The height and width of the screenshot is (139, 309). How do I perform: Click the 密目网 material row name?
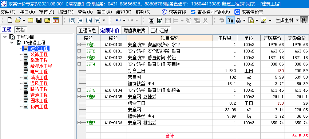[x=134, y=77]
